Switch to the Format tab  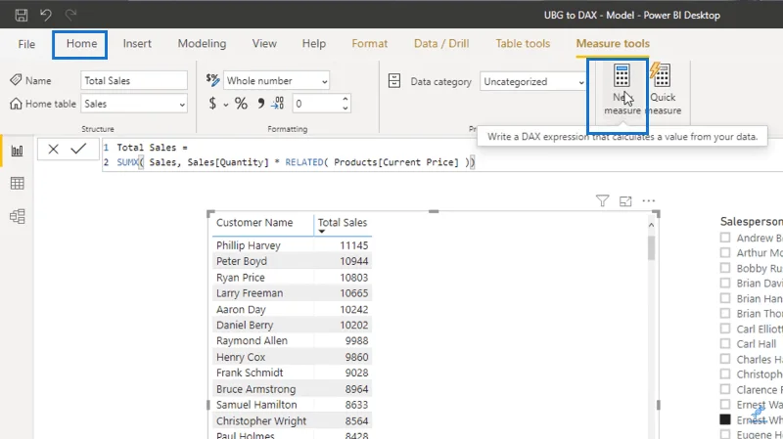coord(370,43)
